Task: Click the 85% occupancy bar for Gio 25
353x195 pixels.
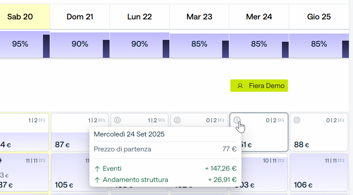Action: click(x=319, y=46)
